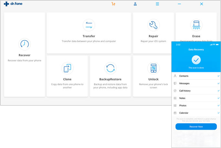This screenshot has height=148, width=221.
Task: Select the Recover module title
Action: [x=25, y=55]
